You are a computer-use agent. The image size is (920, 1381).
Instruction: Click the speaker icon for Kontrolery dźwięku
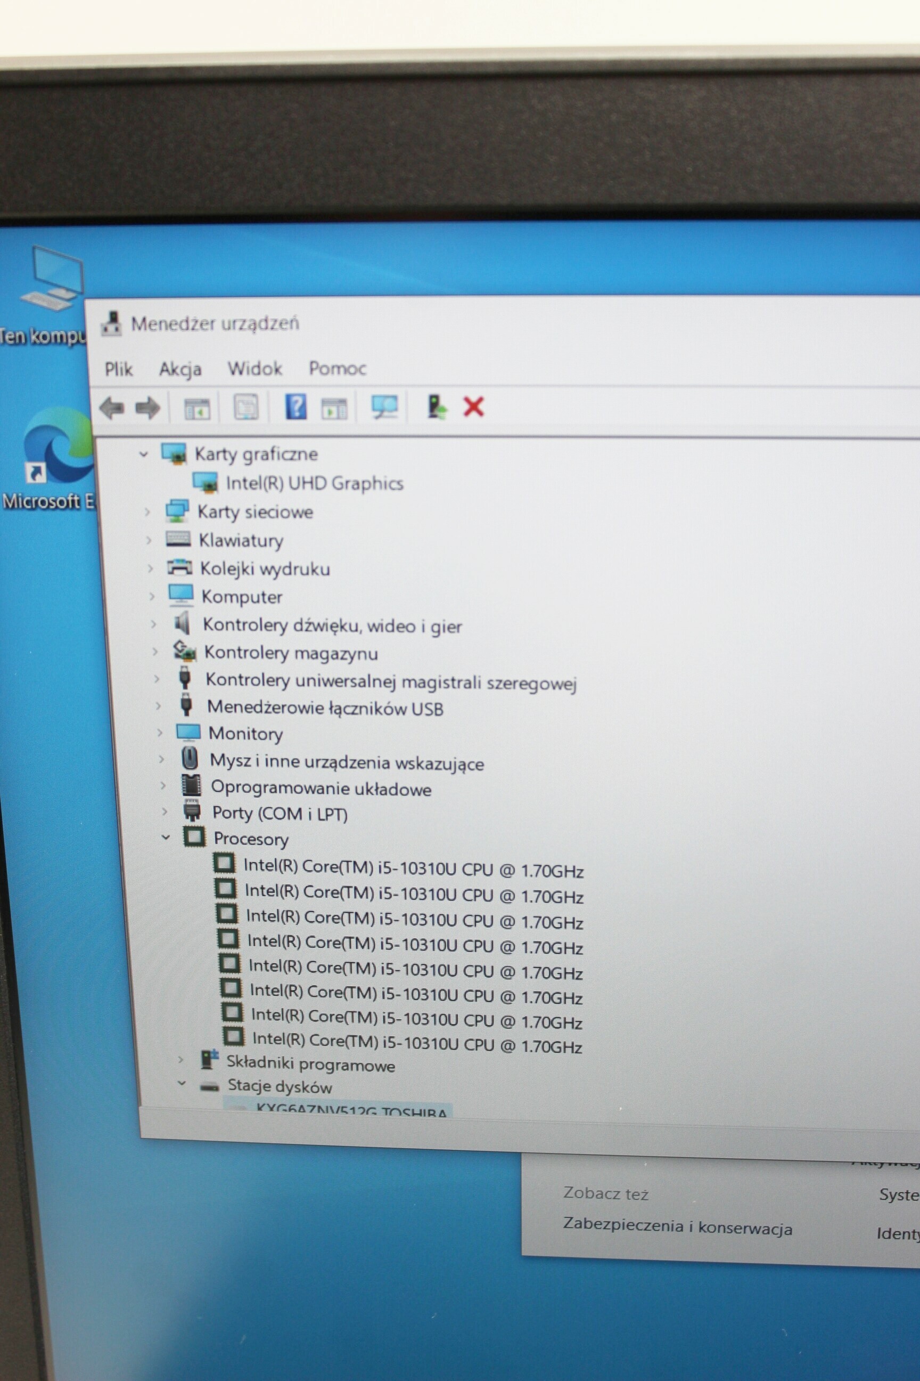coord(183,623)
